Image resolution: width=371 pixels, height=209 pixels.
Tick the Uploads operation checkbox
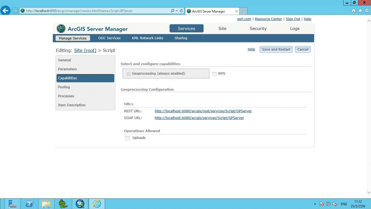click(127, 138)
